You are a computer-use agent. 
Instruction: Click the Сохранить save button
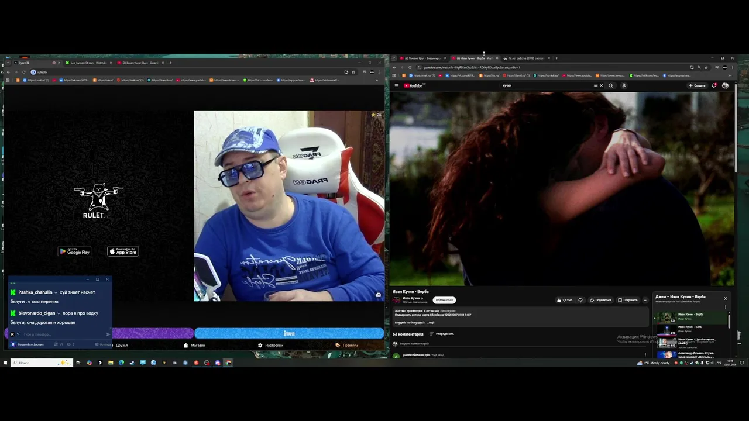coord(628,300)
